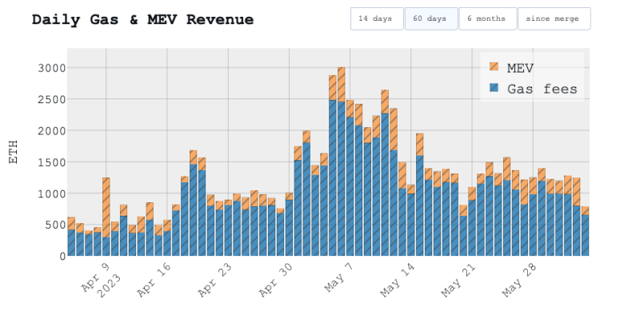Click the Apr 9 2023 x-axis label
644x335 pixels.
click(x=100, y=280)
